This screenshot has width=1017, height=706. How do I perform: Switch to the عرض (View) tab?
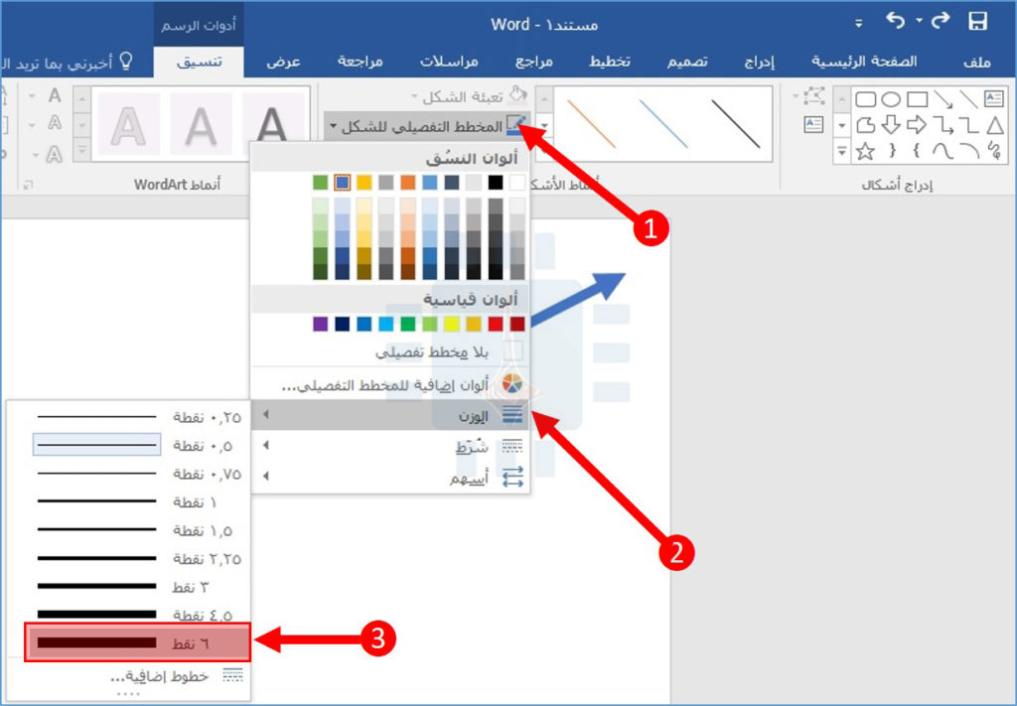pyautogui.click(x=283, y=62)
